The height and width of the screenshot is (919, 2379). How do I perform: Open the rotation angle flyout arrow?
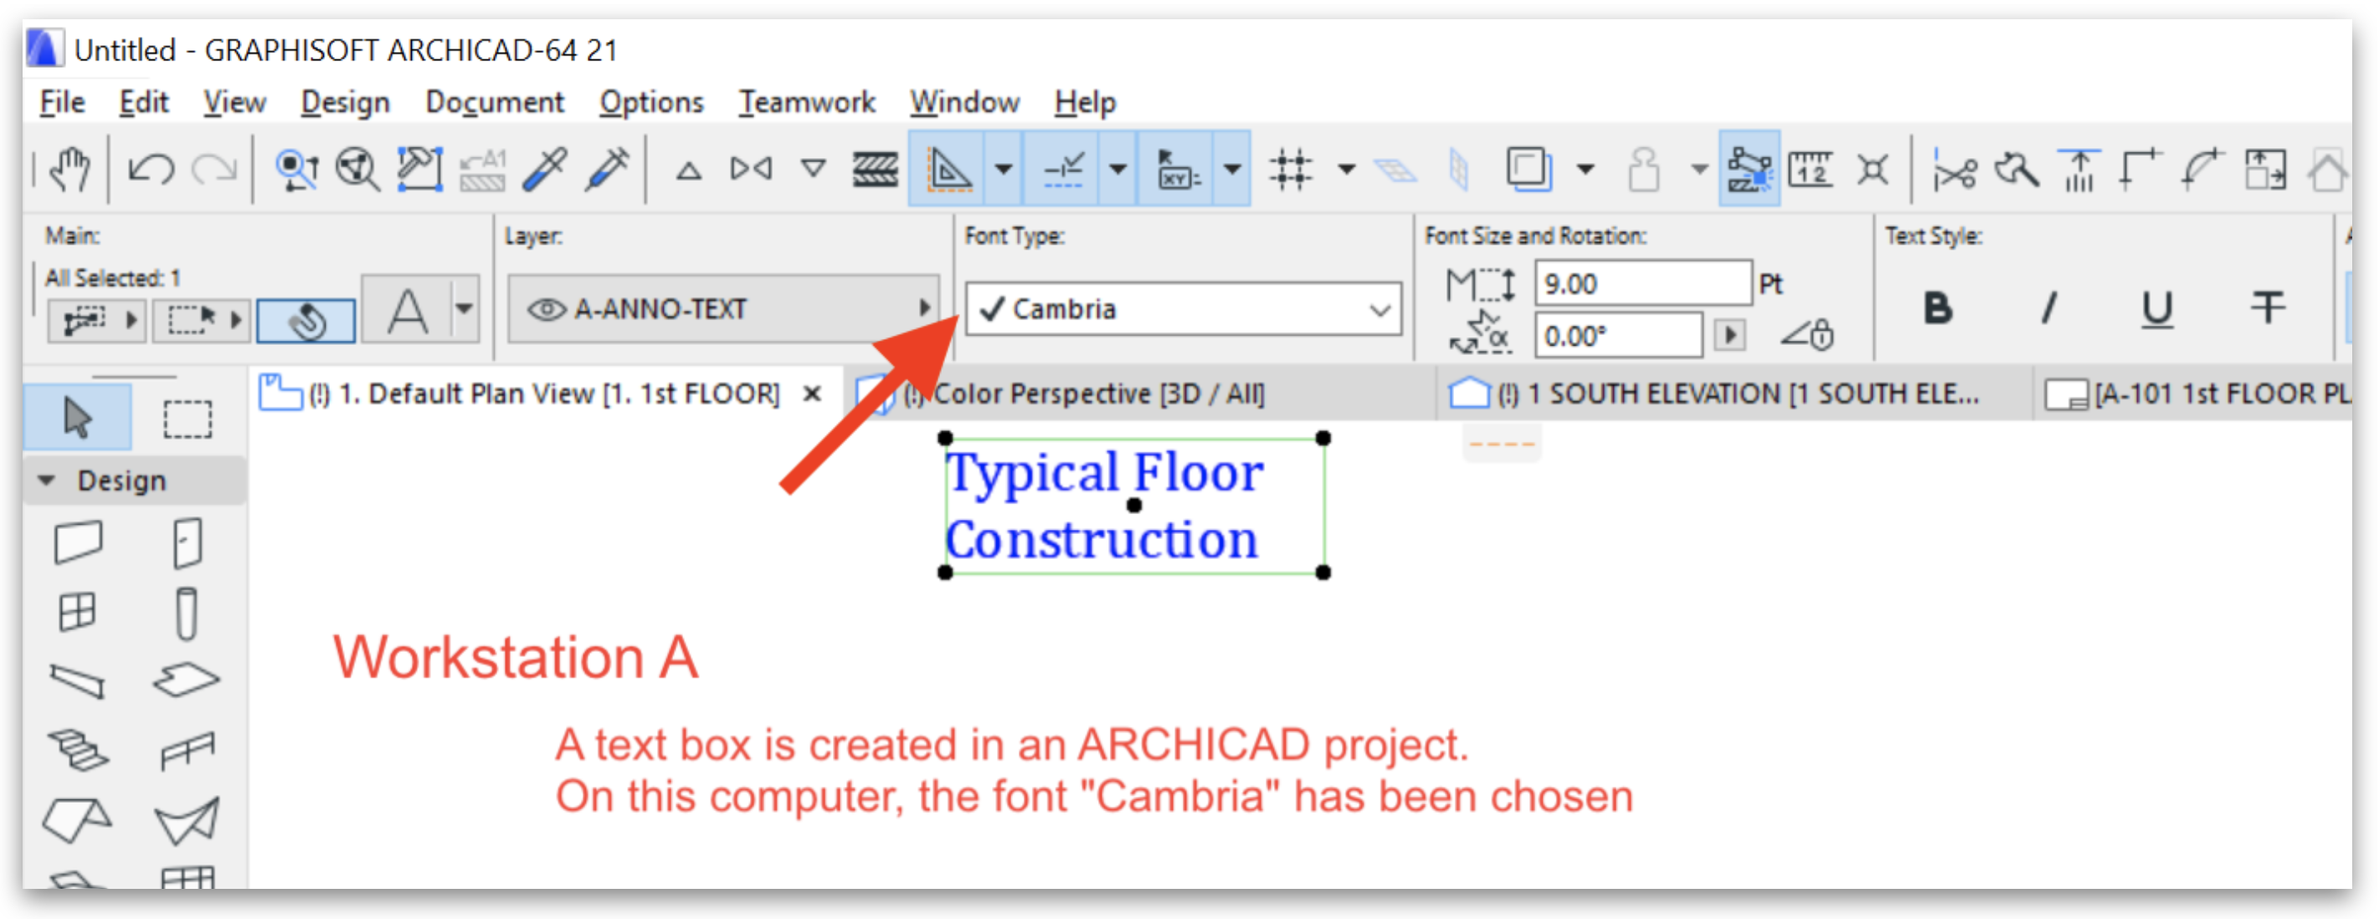[1729, 334]
